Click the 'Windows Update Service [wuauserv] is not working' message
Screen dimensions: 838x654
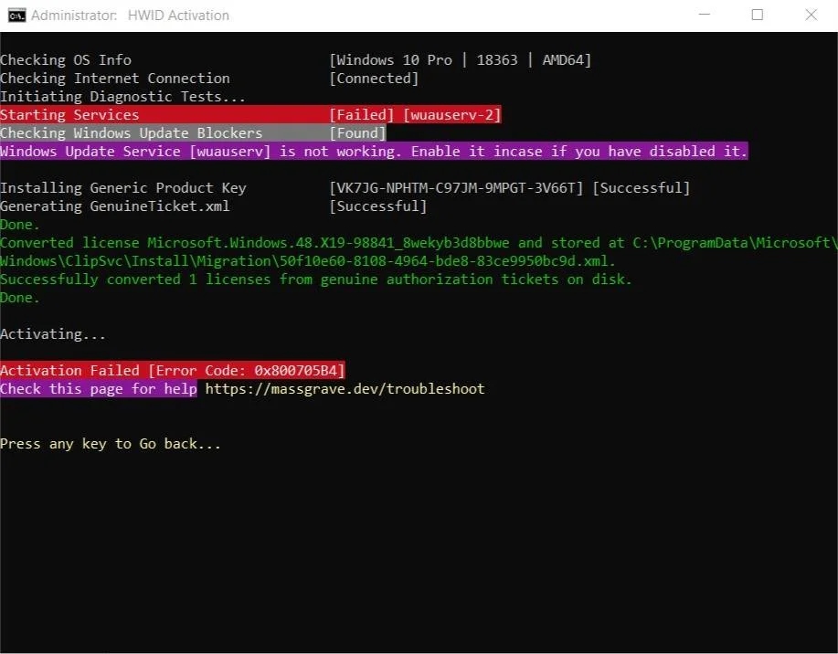click(374, 152)
